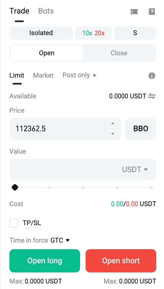164x289 pixels.
Task: Open the coupon ticket icon
Action: pos(134,12)
